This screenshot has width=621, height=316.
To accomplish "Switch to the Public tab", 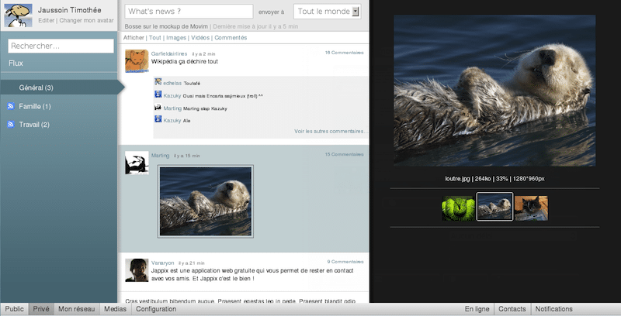I will click(14, 309).
